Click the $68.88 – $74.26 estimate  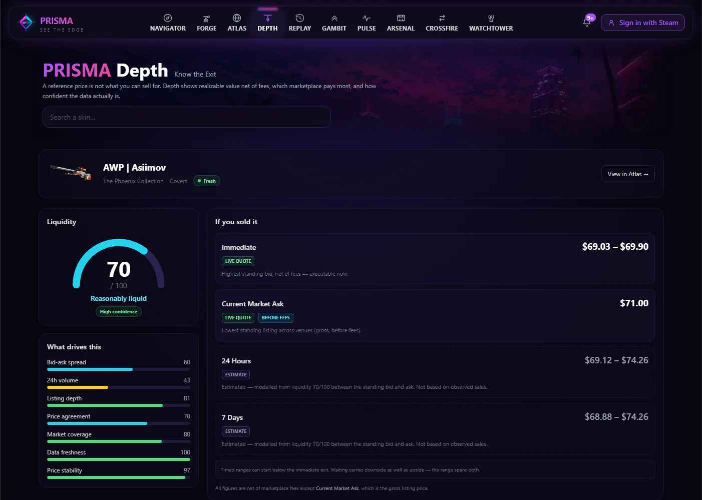[616, 417]
